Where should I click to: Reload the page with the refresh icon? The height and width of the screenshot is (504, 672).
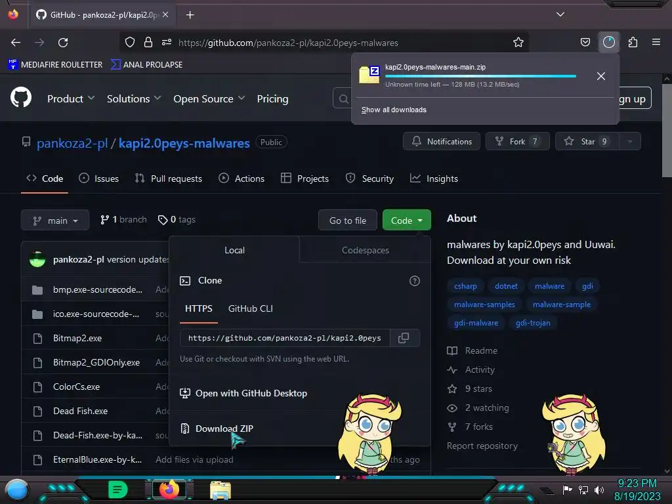tap(63, 43)
